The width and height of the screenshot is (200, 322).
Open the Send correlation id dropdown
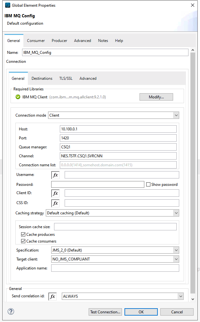tap(123, 296)
